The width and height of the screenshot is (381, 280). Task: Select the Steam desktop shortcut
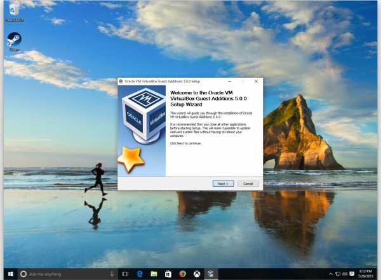[15, 42]
